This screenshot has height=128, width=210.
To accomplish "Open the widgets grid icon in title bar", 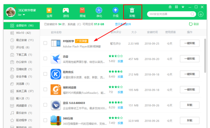I will 176,7.
